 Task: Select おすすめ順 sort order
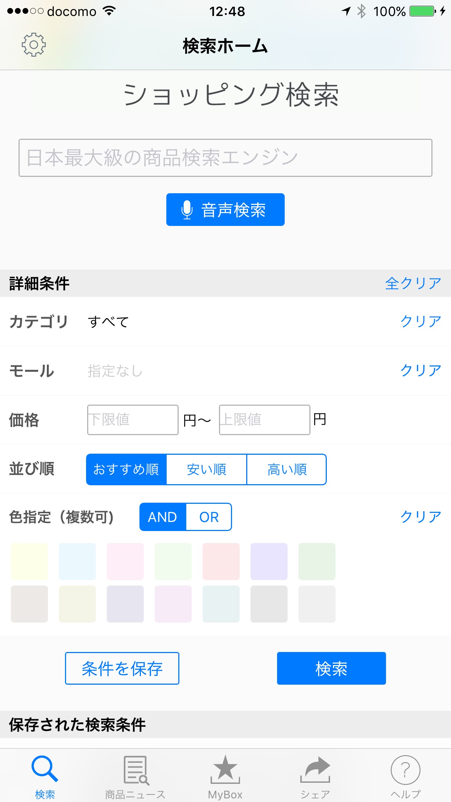(126, 469)
